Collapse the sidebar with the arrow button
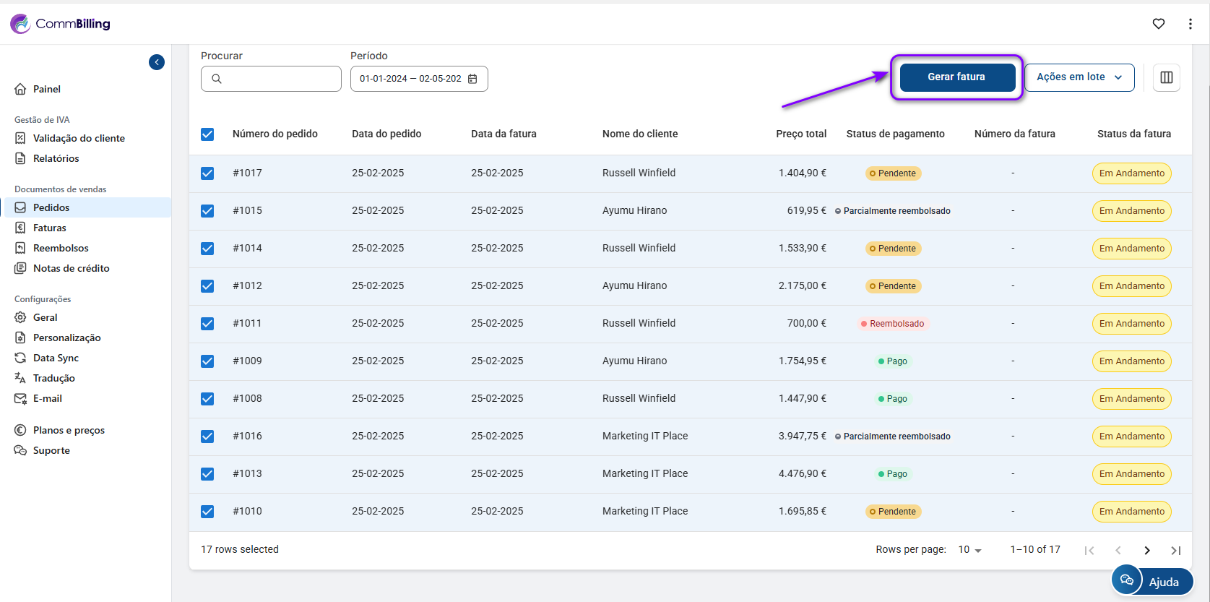The image size is (1210, 602). tap(157, 62)
